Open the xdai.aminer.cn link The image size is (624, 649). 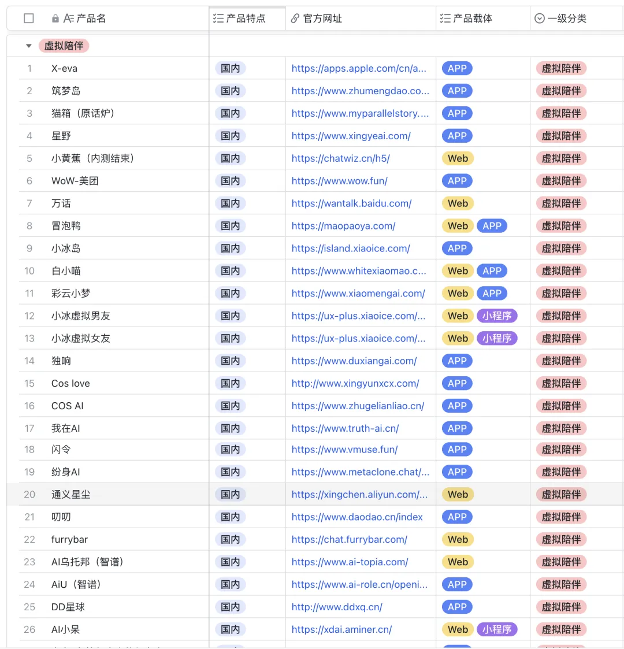pyautogui.click(x=341, y=629)
